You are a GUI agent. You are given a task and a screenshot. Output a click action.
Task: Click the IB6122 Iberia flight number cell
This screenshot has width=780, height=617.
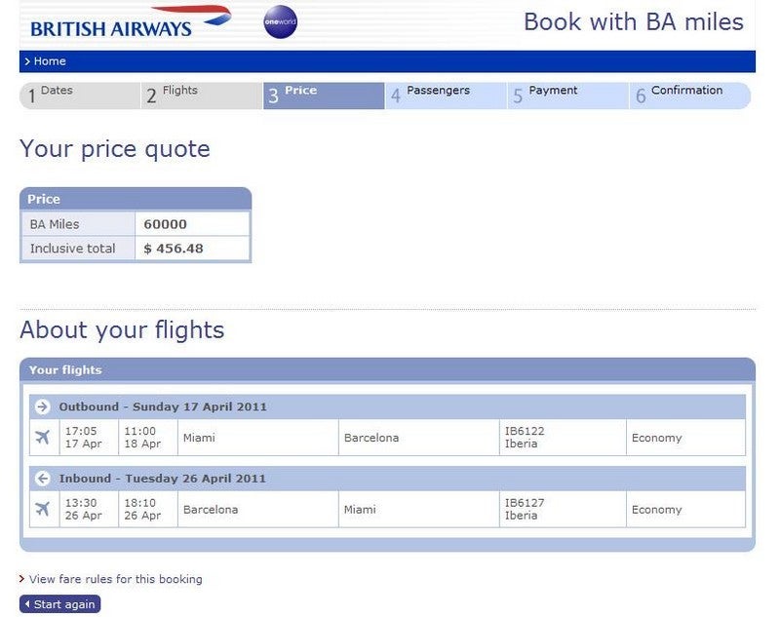pyautogui.click(x=563, y=438)
